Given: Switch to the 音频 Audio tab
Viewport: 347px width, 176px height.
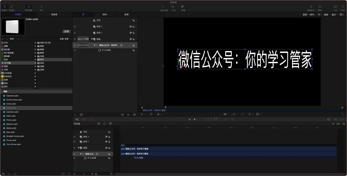Looking at the screenshot, I should click(126, 14).
